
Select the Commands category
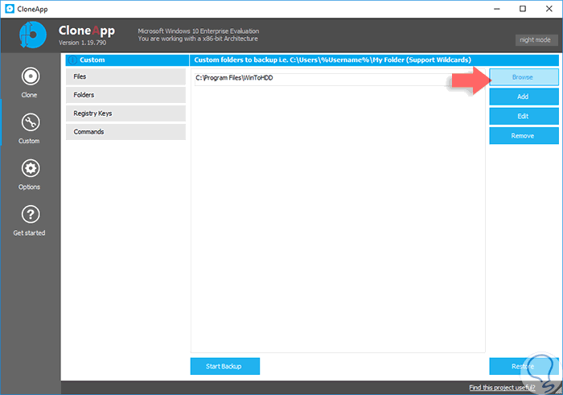[x=125, y=132]
